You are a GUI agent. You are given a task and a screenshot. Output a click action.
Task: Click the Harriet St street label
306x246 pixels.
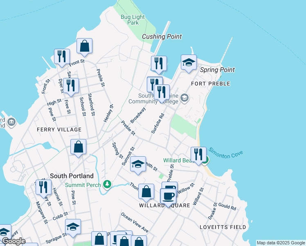57,197
